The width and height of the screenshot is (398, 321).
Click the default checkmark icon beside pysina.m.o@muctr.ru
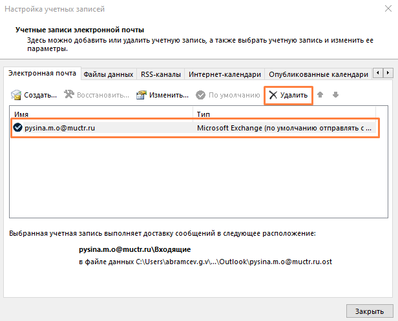[x=17, y=128]
